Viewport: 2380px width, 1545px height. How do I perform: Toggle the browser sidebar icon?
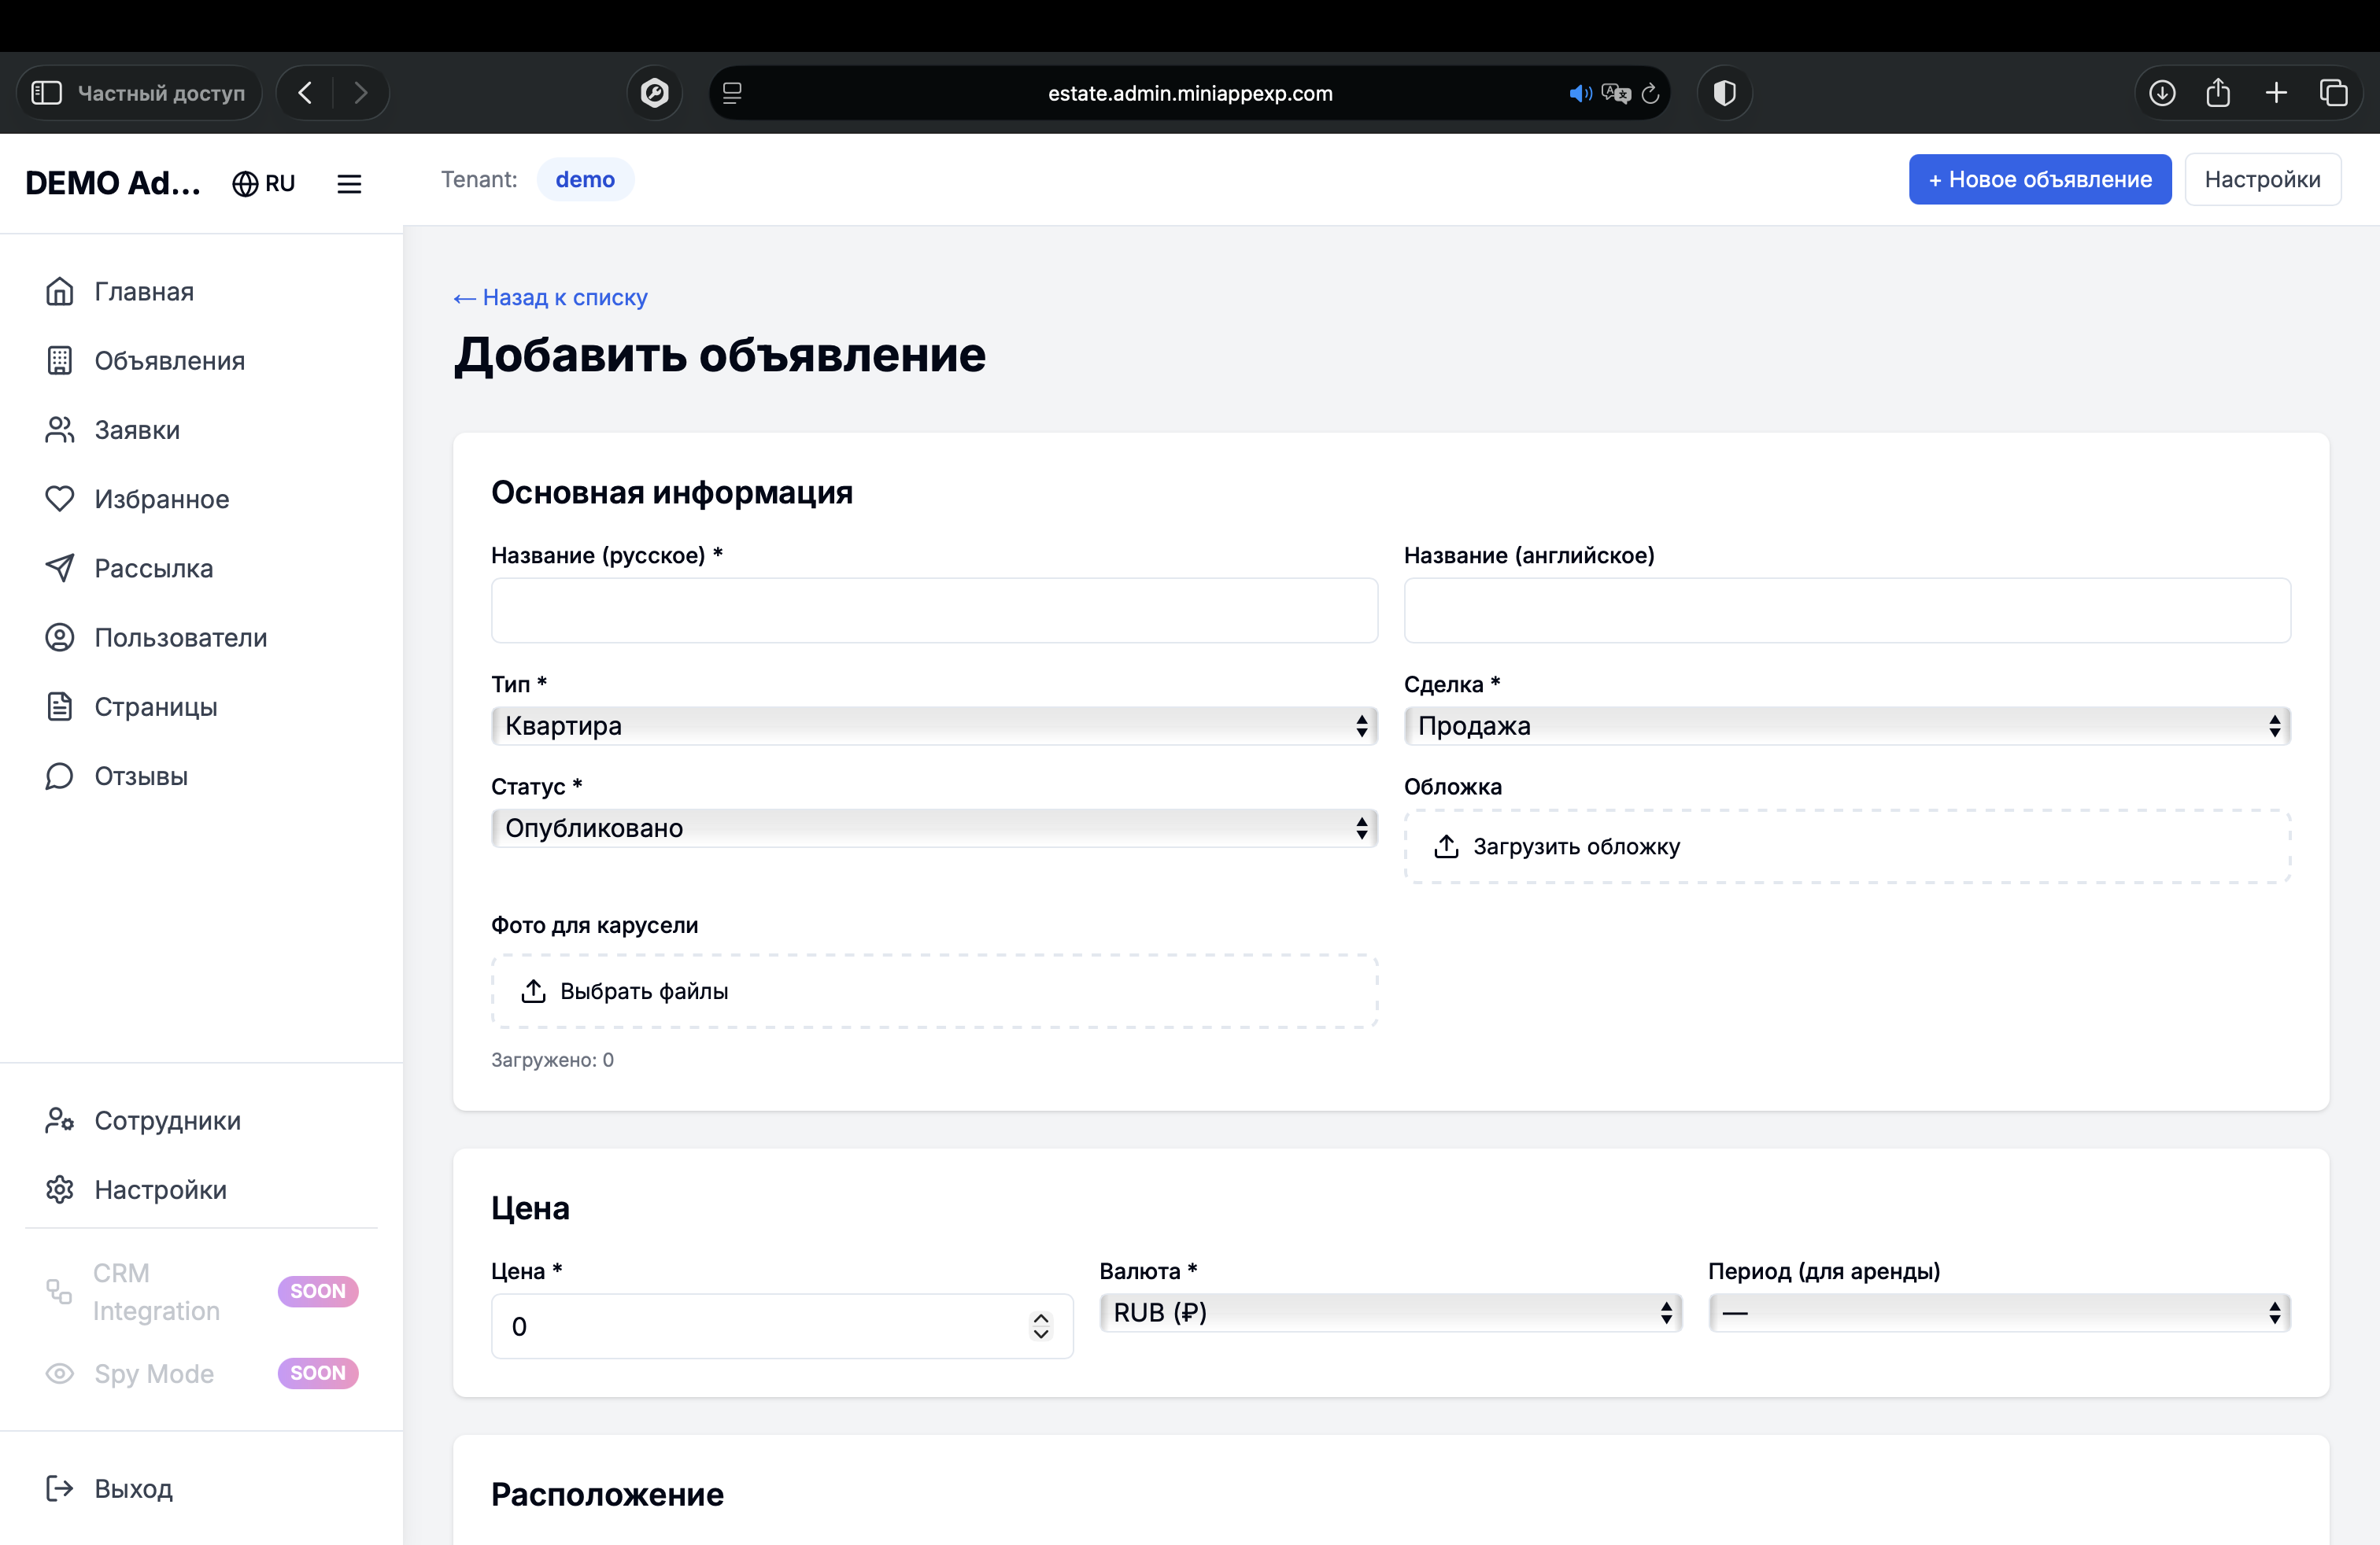pyautogui.click(x=46, y=93)
